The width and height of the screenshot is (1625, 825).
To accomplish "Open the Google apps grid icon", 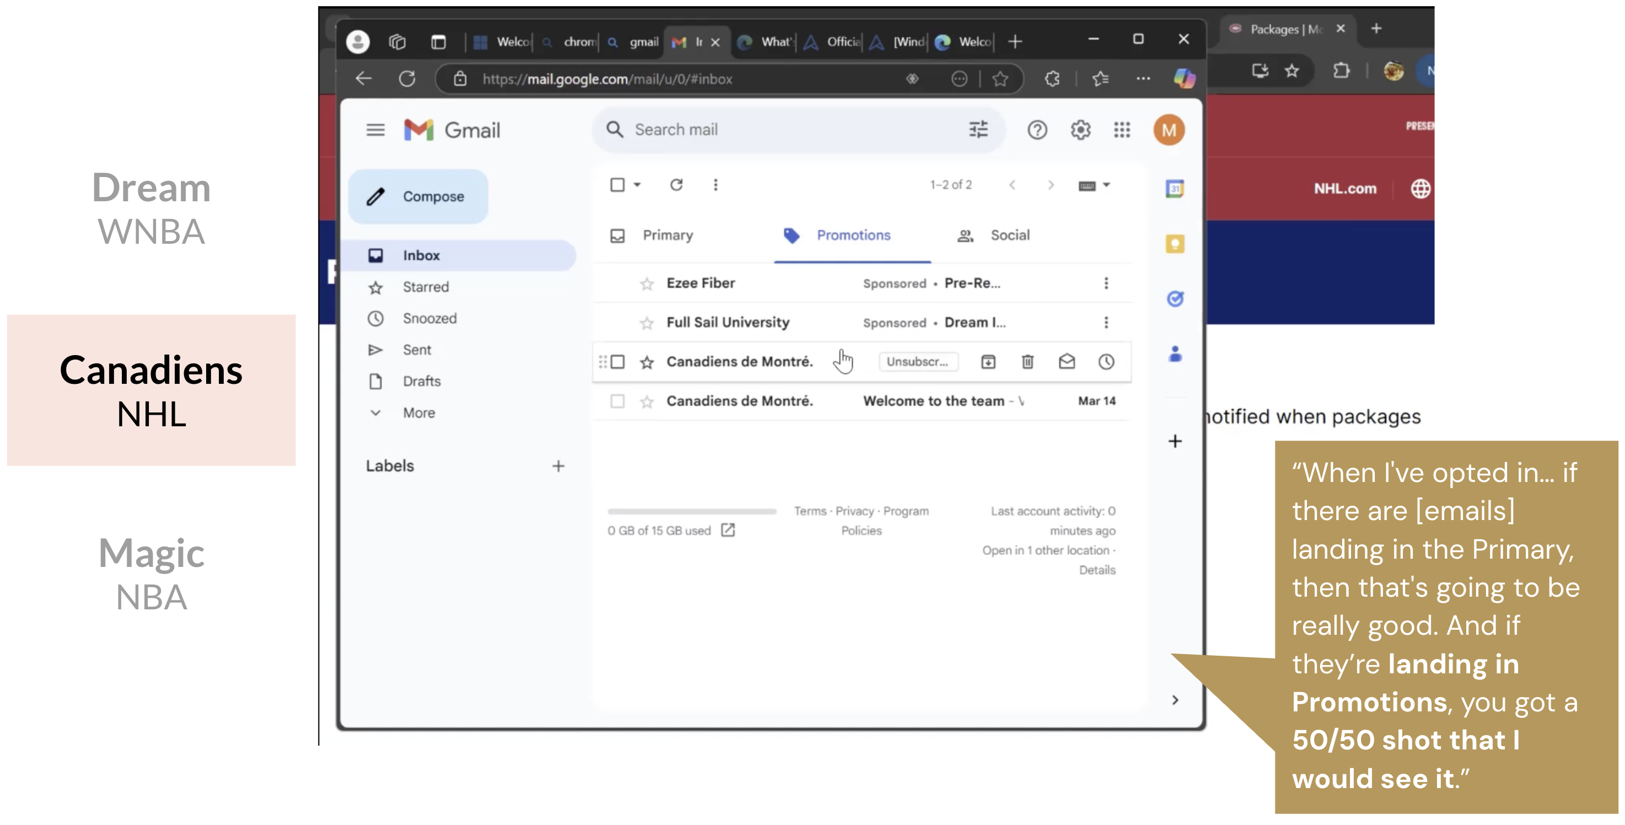I will pyautogui.click(x=1122, y=130).
